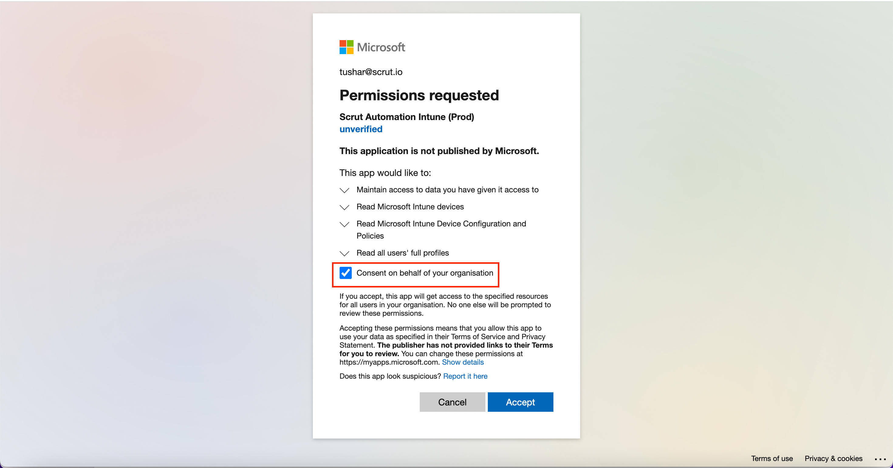
Task: Accept the requested permissions
Action: click(520, 402)
